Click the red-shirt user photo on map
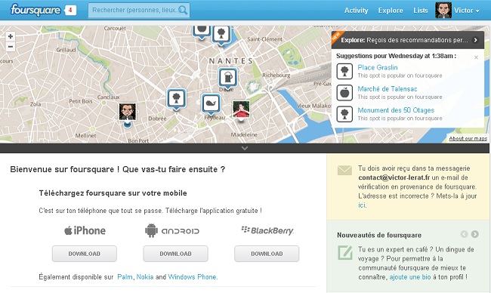Image resolution: width=491 pixels, height=293 pixels. click(x=241, y=109)
